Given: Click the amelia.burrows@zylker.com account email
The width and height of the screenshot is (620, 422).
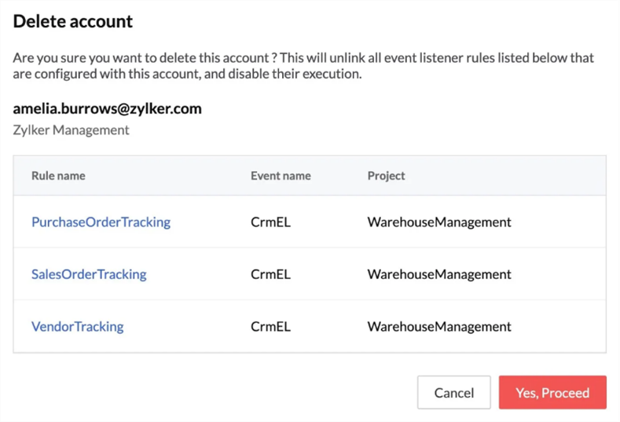Looking at the screenshot, I should (x=107, y=108).
